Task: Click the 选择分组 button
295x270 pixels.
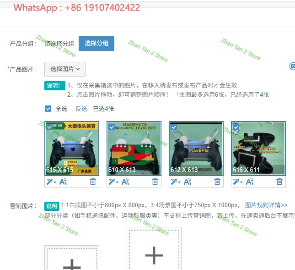Action: (x=97, y=44)
